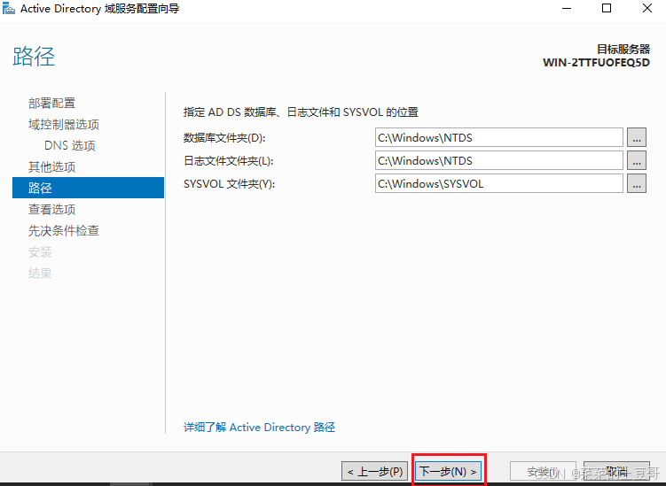Open the 先决条件检查 step
666x486 pixels.
pyautogui.click(x=64, y=230)
